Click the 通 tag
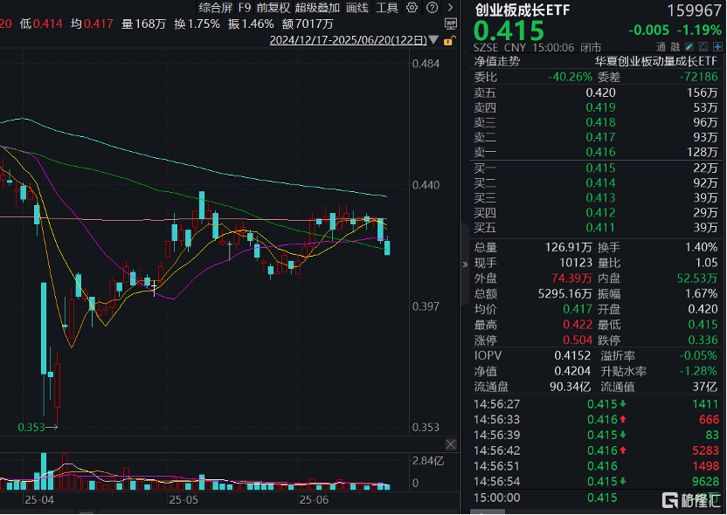727x515 pixels. 661,47
